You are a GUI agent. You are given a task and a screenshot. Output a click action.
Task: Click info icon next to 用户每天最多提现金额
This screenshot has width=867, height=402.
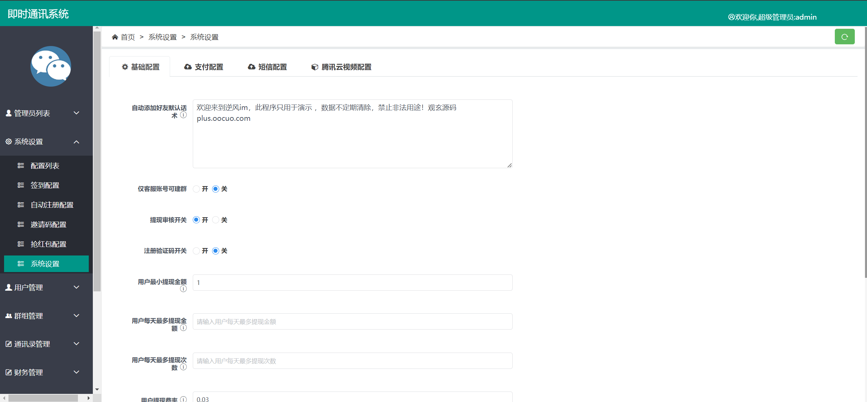[x=183, y=328]
